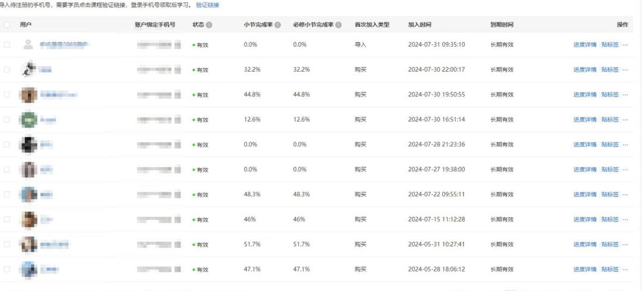
Task: Expand the more menu for the 2024-05-31 10:27:41 row
Action: (x=625, y=244)
